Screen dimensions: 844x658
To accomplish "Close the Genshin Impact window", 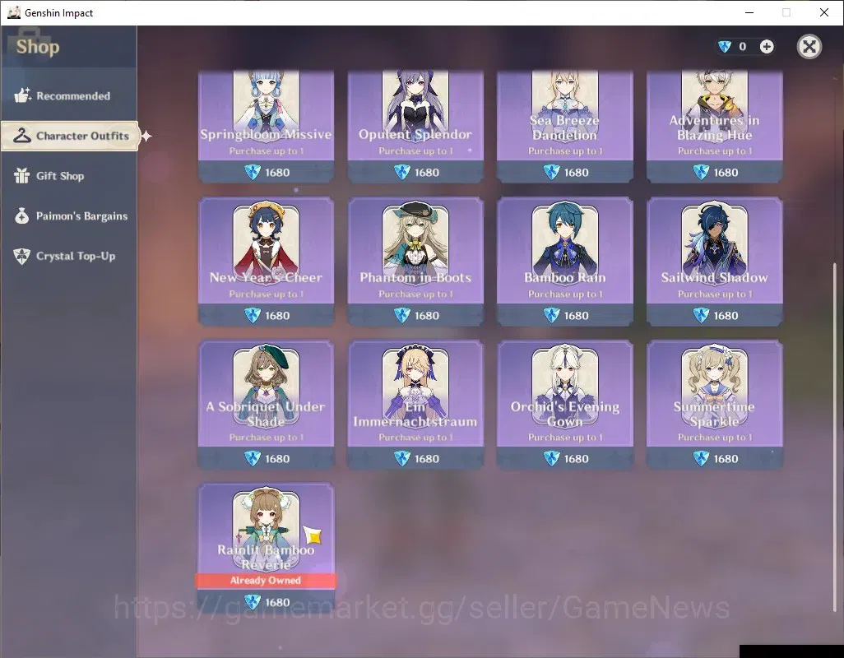I will click(x=824, y=12).
